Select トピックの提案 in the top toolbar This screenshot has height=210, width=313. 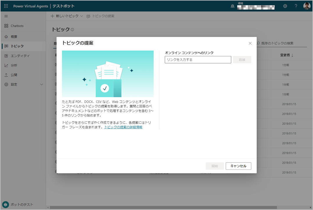[x=100, y=16]
